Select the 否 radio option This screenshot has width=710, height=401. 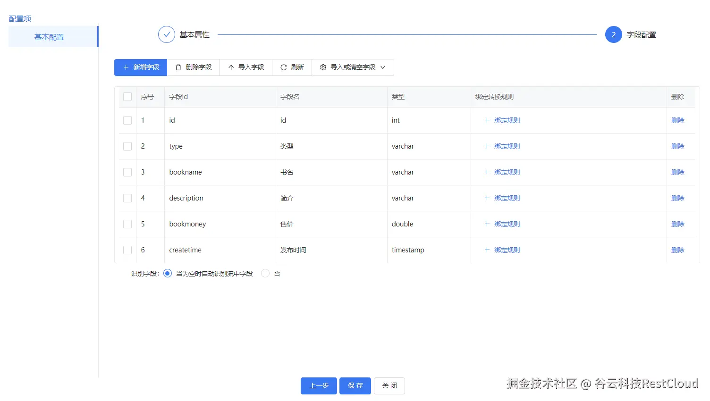(x=265, y=273)
